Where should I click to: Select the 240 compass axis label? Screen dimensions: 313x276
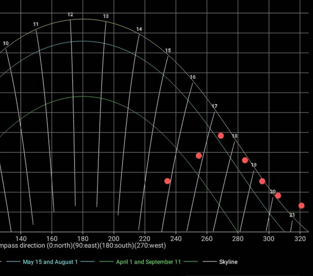click(176, 237)
